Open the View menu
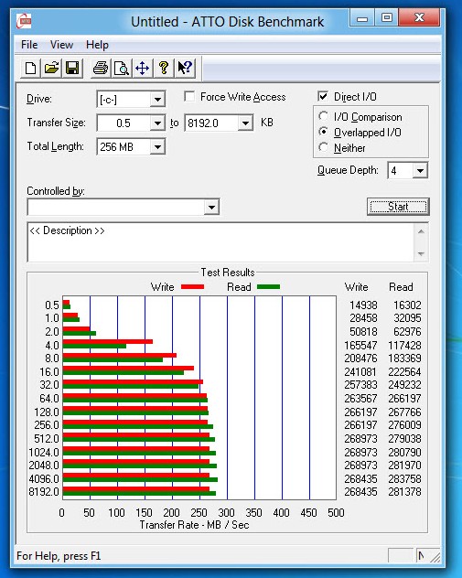462x578 pixels. pyautogui.click(x=61, y=45)
